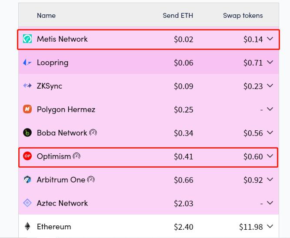The image size is (290, 238).
Task: Select the ZKSync network name
Action: (50, 86)
